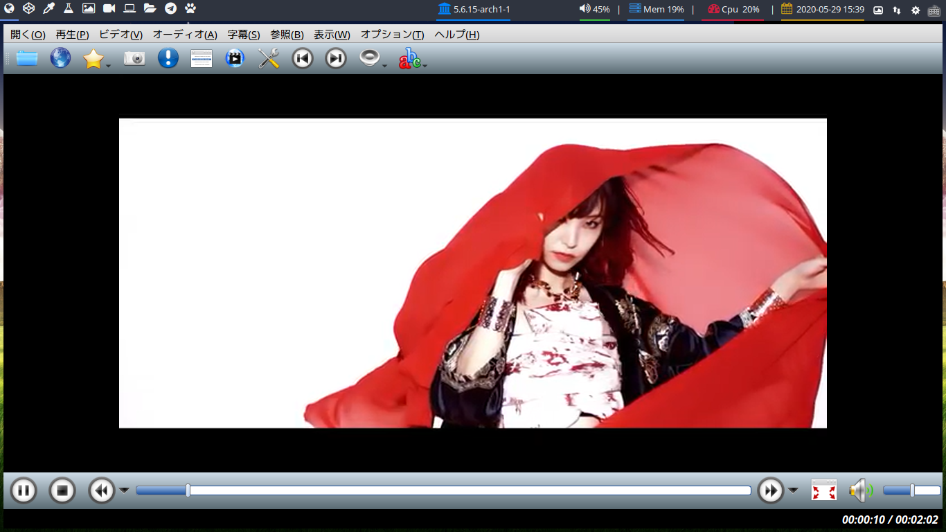Click the volume slider track

tap(912, 490)
